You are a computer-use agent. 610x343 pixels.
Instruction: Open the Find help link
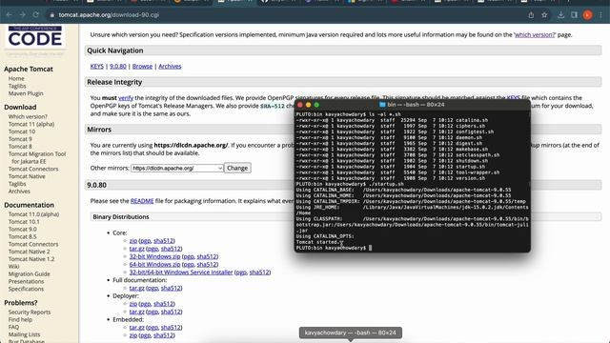point(20,320)
